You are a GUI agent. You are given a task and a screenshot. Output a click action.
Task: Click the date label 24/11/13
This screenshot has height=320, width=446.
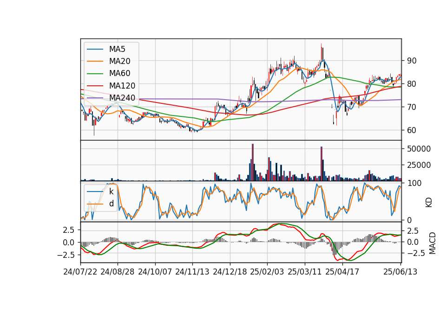click(x=192, y=272)
